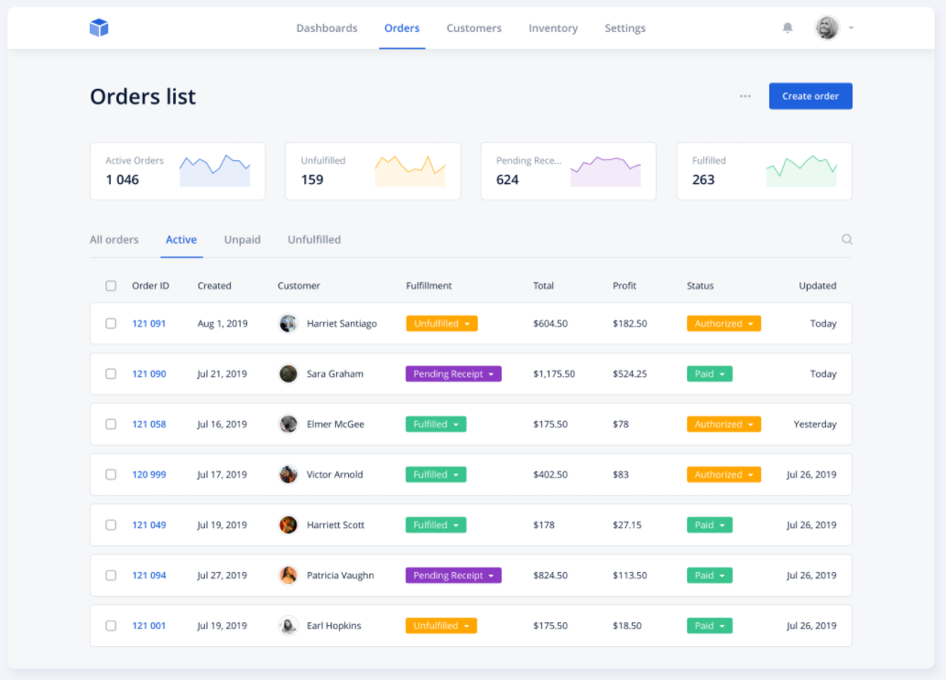Click the Unfulfilled 159 summary card
946x680 pixels.
[373, 170]
